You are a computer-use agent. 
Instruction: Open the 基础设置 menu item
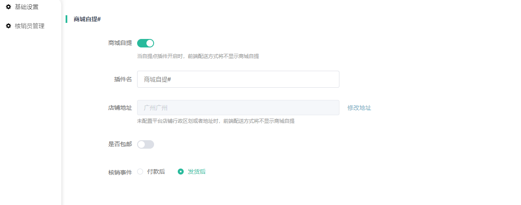tap(26, 7)
